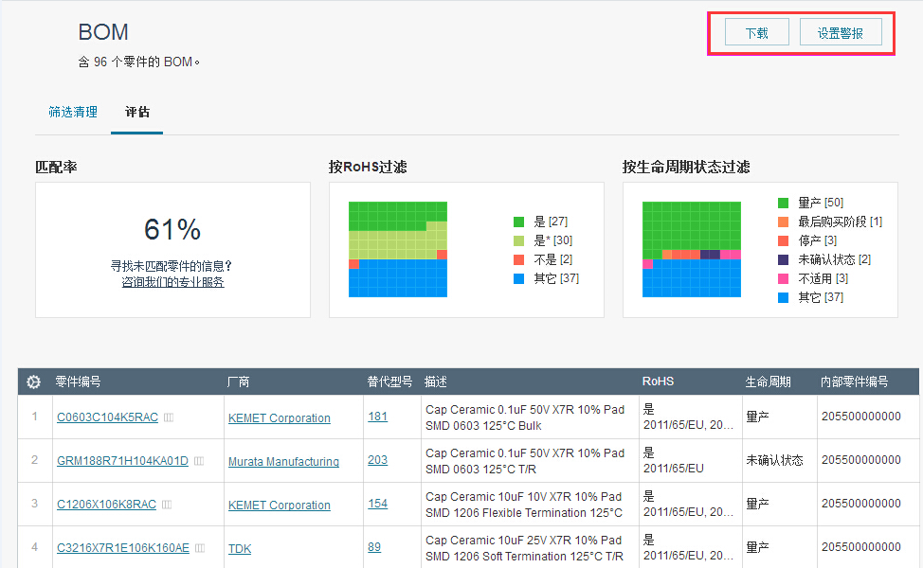The height and width of the screenshot is (568, 923).
Task: Click RoHS legend swatch 是* [30]
Action: 518,240
